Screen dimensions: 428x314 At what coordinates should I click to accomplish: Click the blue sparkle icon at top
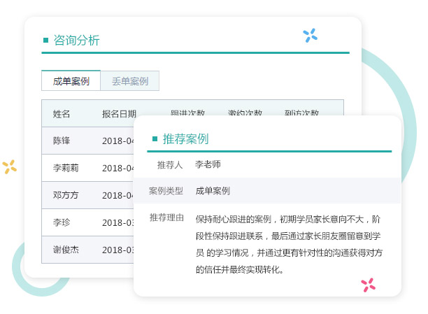(310, 35)
